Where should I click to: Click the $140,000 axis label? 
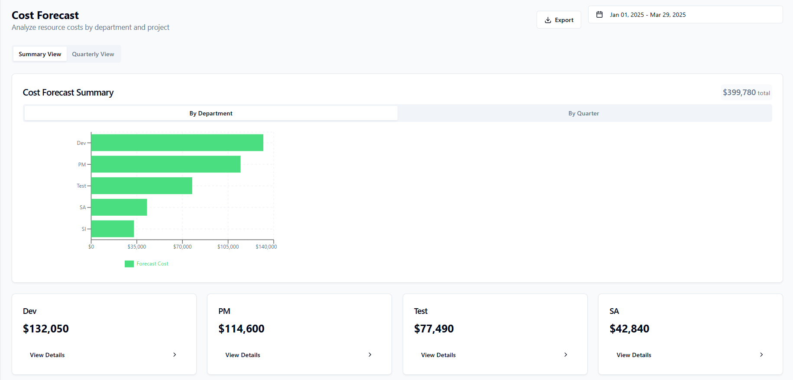click(266, 247)
